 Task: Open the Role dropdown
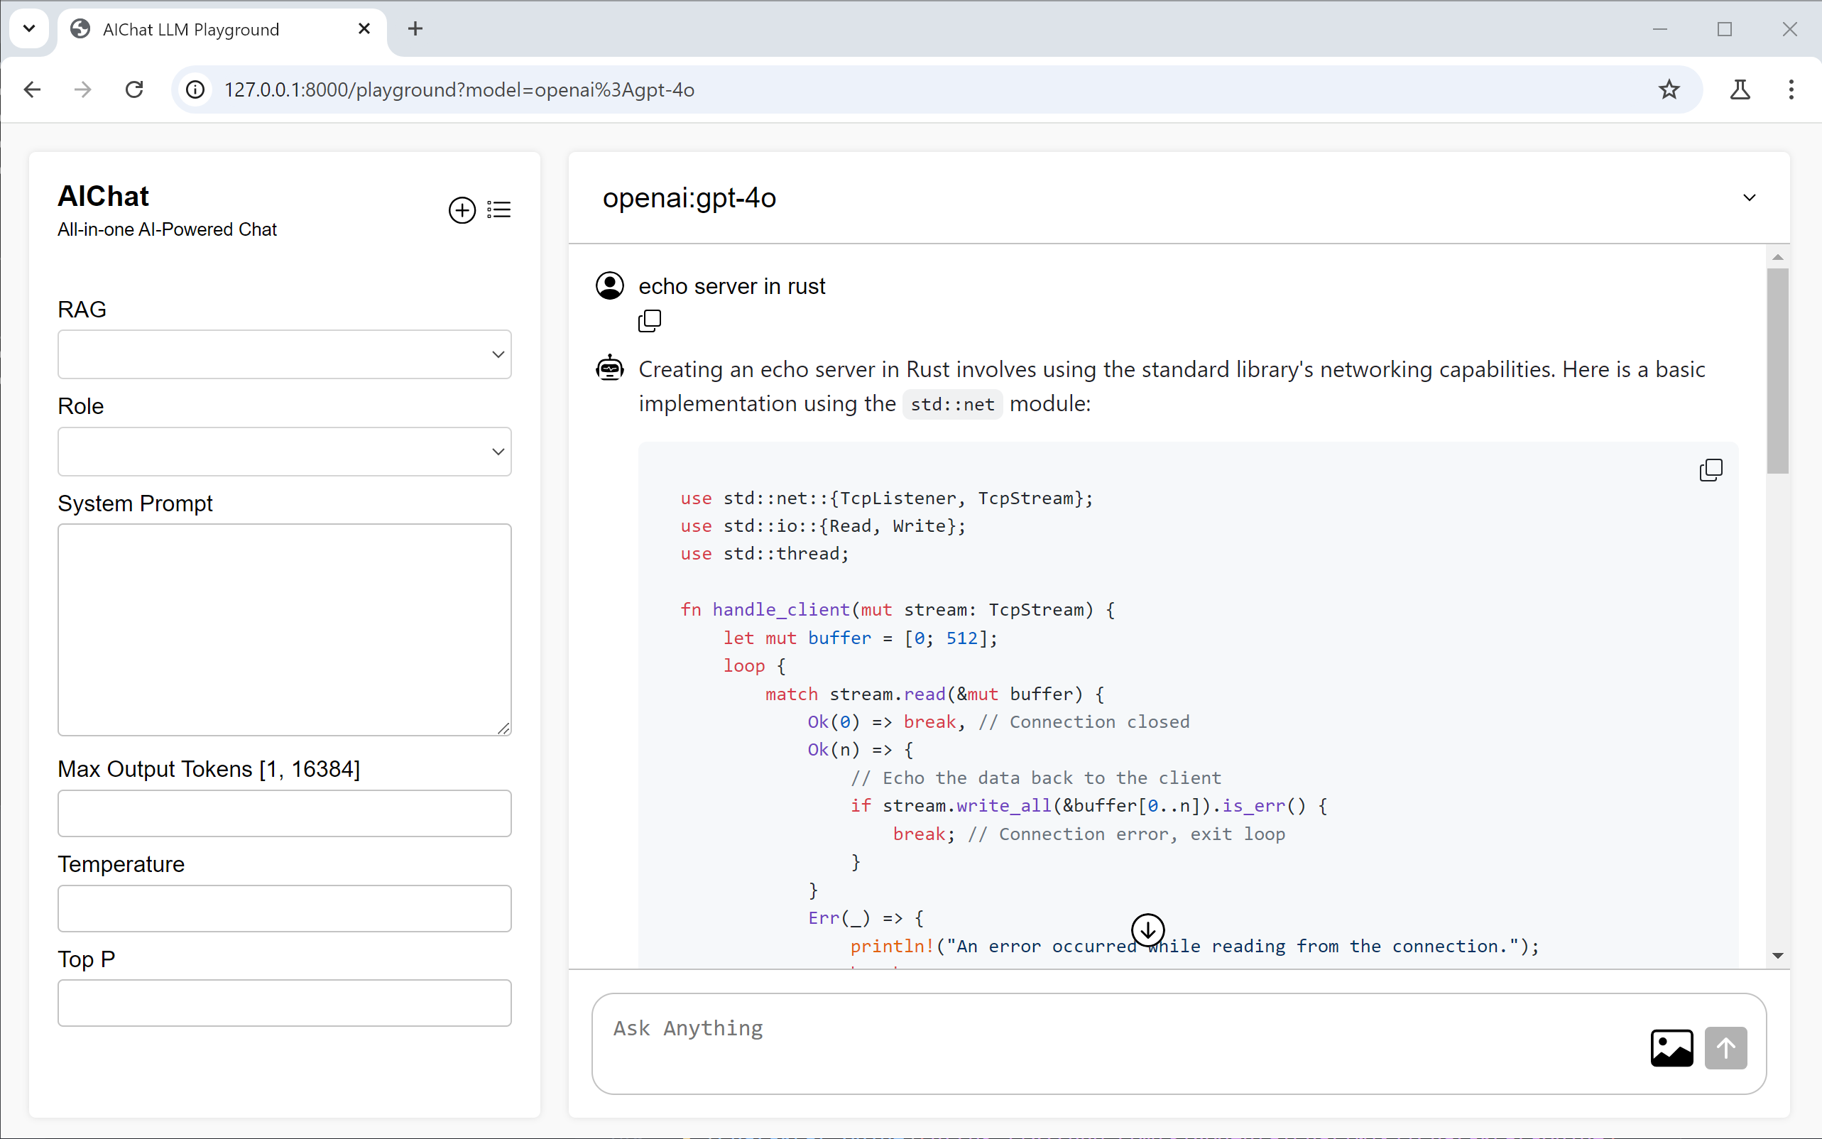tap(284, 451)
